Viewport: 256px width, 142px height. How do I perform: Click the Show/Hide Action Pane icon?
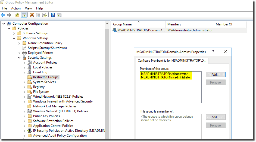[x=59, y=15]
